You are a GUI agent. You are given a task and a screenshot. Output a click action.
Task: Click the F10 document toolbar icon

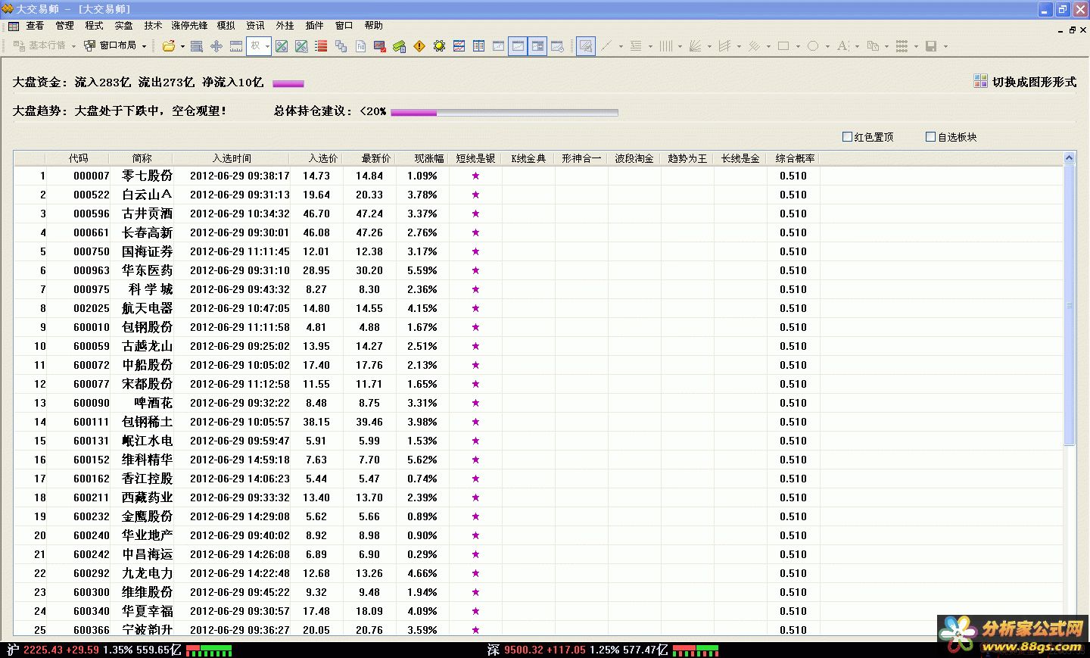tap(360, 46)
